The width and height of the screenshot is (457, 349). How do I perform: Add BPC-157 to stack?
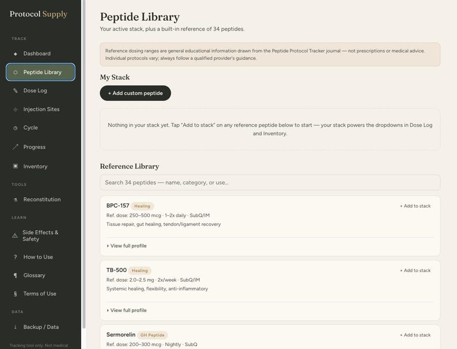(415, 206)
